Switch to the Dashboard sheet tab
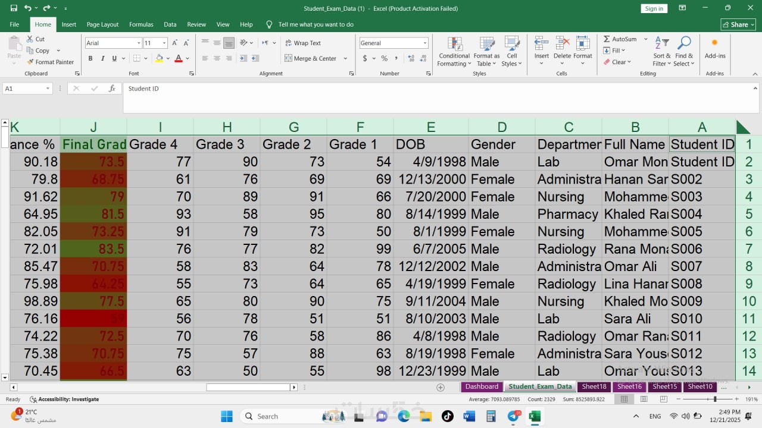The image size is (762, 428). [x=482, y=386]
